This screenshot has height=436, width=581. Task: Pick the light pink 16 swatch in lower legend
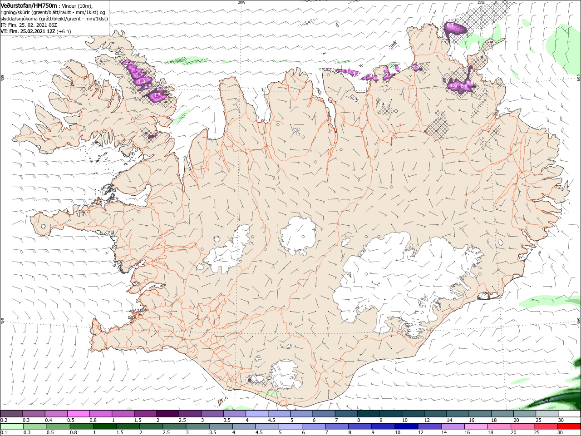click(x=476, y=426)
